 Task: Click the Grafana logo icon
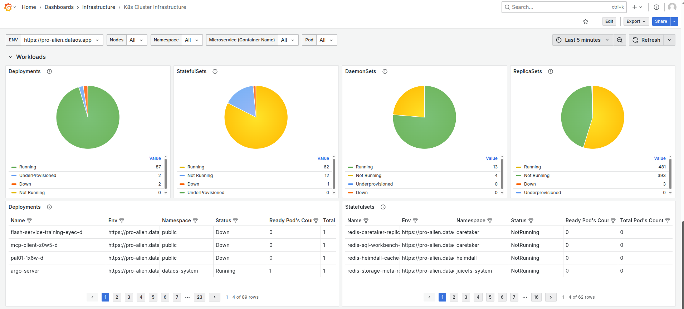[8, 7]
